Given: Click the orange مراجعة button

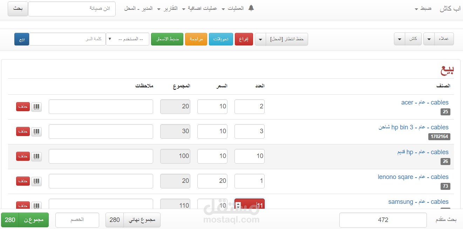Looking at the screenshot, I should (x=196, y=39).
